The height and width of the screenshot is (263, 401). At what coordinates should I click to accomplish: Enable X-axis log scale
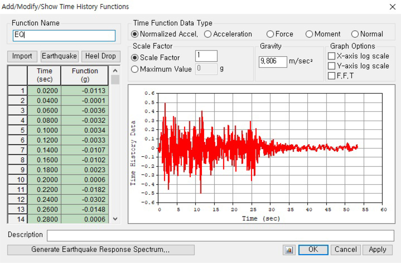(x=331, y=56)
